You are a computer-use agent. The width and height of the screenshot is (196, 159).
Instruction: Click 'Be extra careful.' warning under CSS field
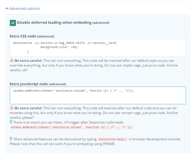tap(29, 60)
